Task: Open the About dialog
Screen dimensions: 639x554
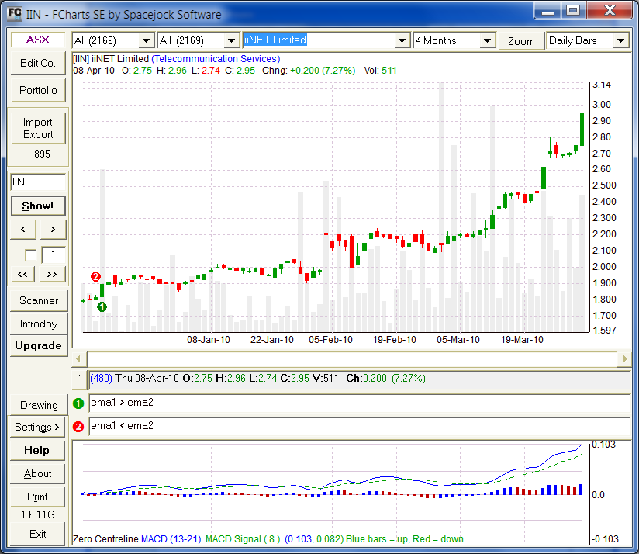Action: tap(37, 473)
